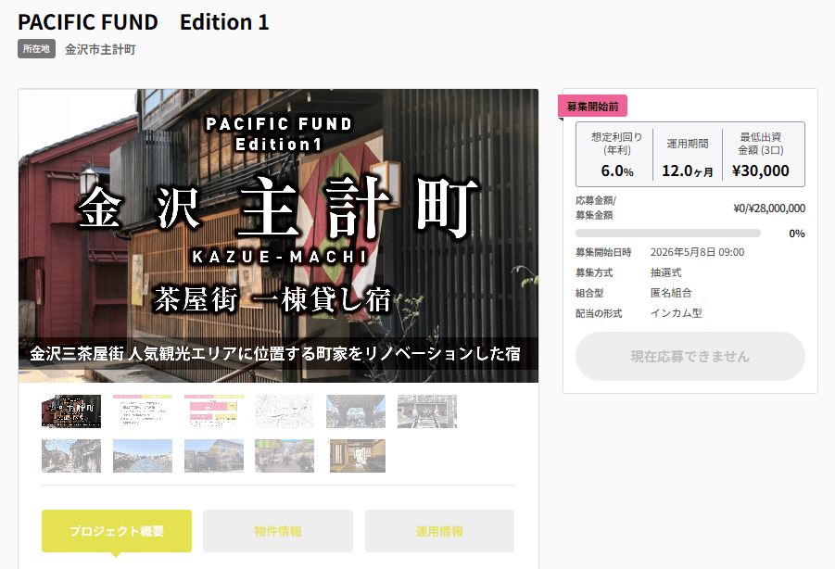Viewport: 835px width, 569px height.
Task: Select the second slide thumbnail with pink header
Action: tap(143, 411)
